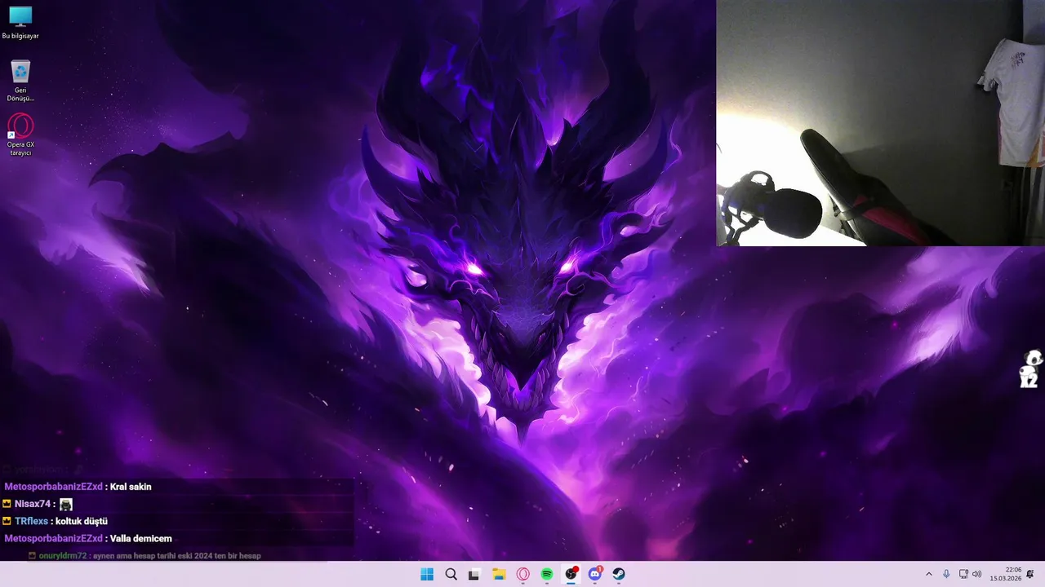The image size is (1045, 587).
Task: Click the chat message "Kral sakin"
Action: point(131,487)
